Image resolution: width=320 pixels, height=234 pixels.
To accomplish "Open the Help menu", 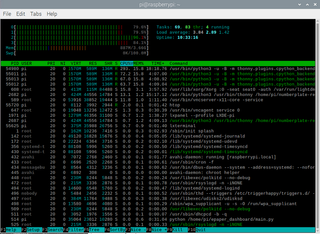I will 52,14.
